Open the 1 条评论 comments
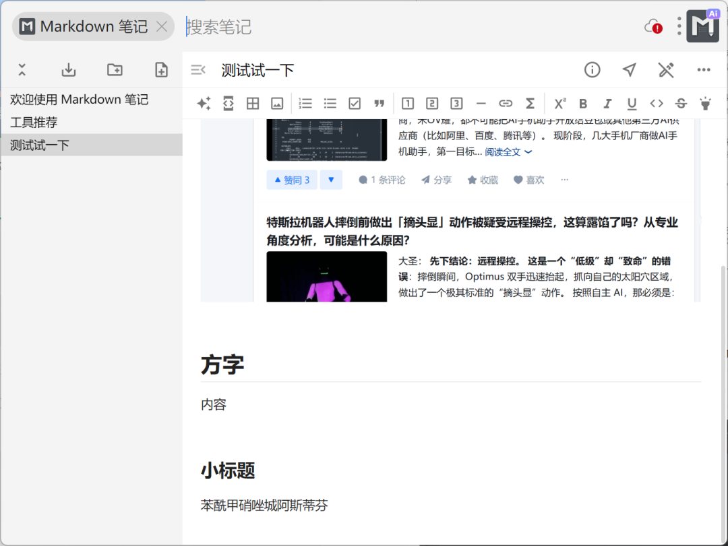Screen dimensions: 728x546 coord(382,180)
